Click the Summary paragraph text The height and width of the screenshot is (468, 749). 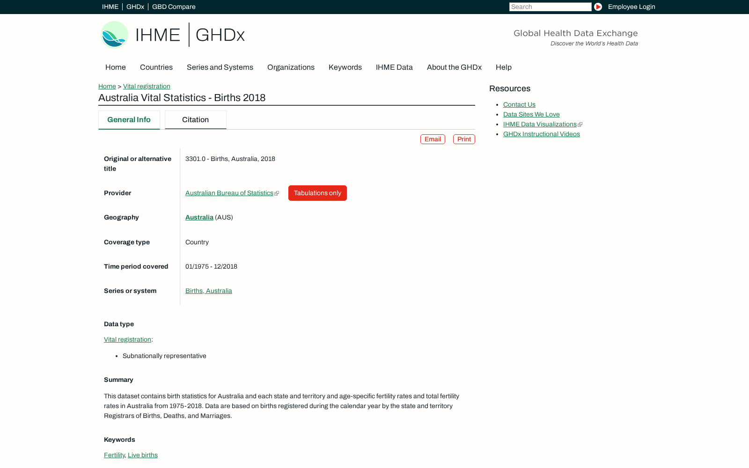[281, 406]
